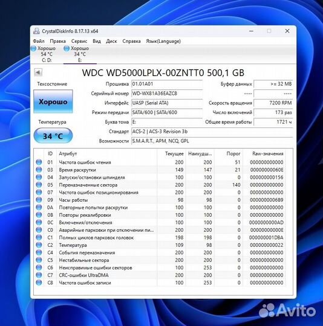Select the Частота ошибок чтения row text
The image size is (323, 326).
(85, 162)
